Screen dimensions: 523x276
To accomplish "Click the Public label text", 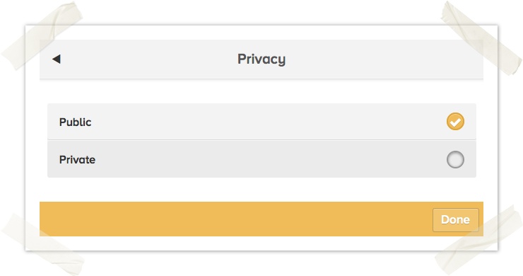I will (x=75, y=122).
